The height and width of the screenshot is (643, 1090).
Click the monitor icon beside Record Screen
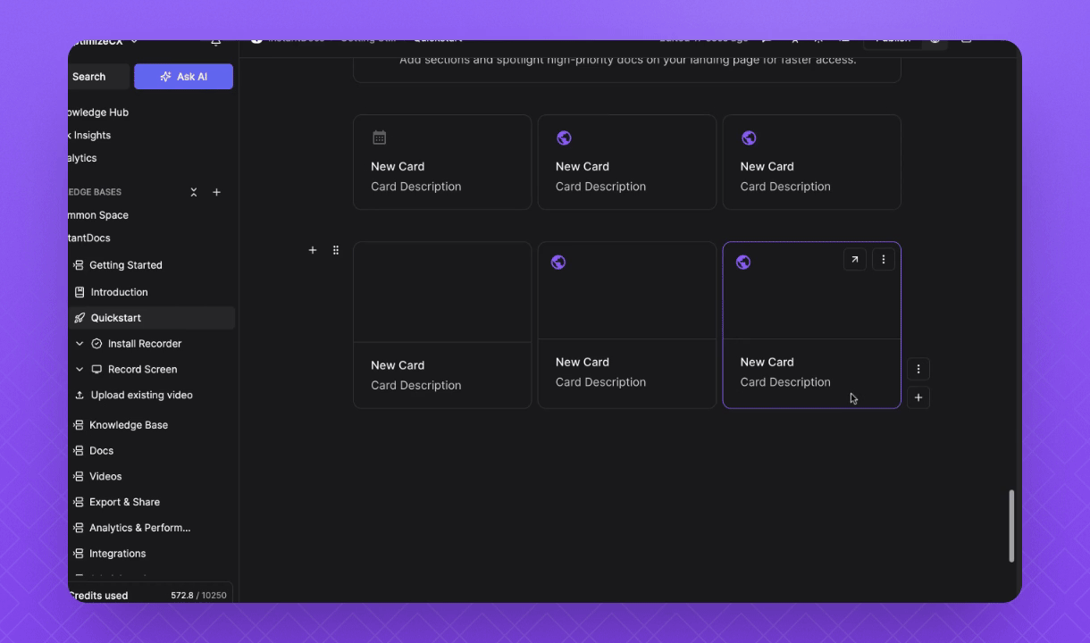pyautogui.click(x=96, y=369)
